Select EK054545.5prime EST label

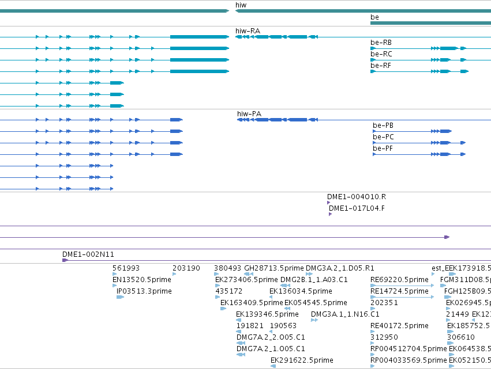[x=316, y=303]
